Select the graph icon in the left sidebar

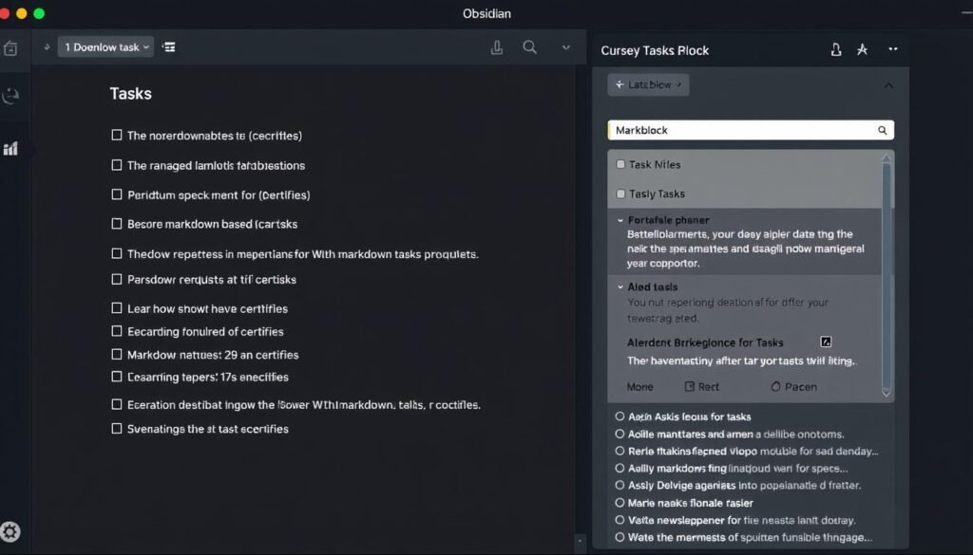click(x=10, y=148)
